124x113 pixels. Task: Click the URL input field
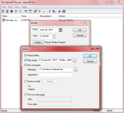55,99
